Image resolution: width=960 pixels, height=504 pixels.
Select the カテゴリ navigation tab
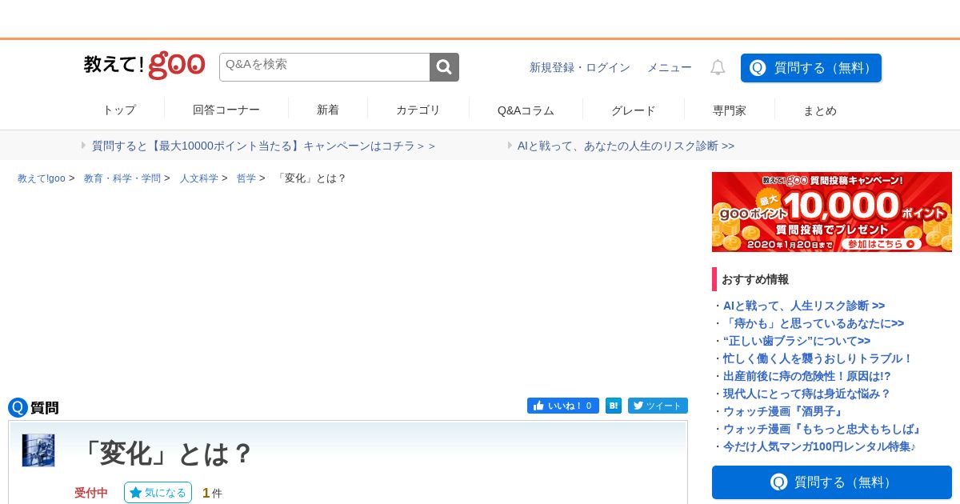(x=418, y=110)
